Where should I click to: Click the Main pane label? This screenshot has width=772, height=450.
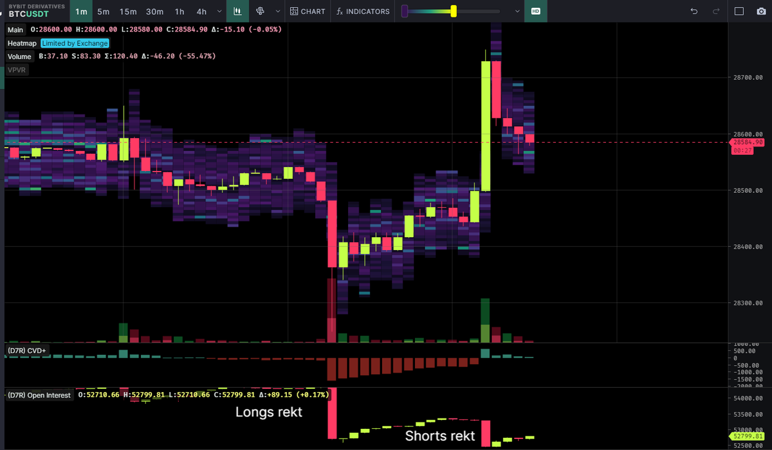[15, 30]
